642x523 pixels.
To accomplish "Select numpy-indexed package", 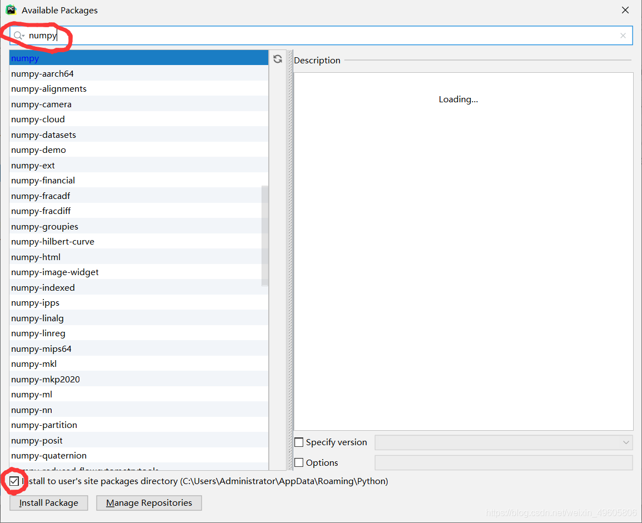I will pos(139,288).
